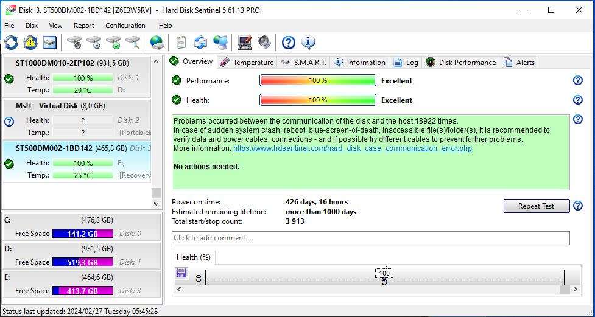Click the computer with pen configuration icon

click(245, 43)
